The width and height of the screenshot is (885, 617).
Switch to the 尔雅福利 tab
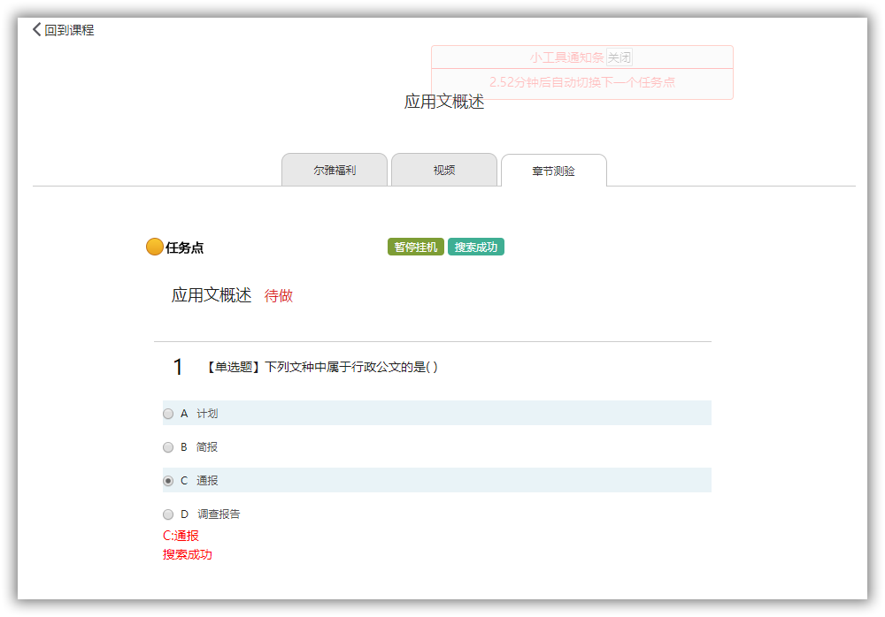335,171
